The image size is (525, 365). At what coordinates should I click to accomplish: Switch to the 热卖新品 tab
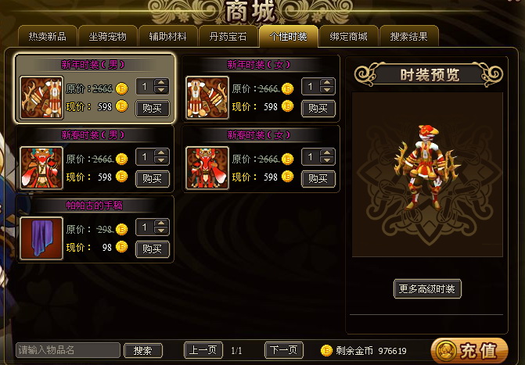[48, 36]
